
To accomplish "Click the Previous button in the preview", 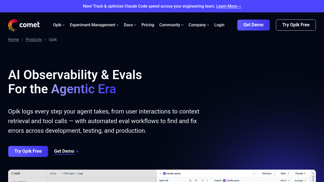I will click(269, 173).
